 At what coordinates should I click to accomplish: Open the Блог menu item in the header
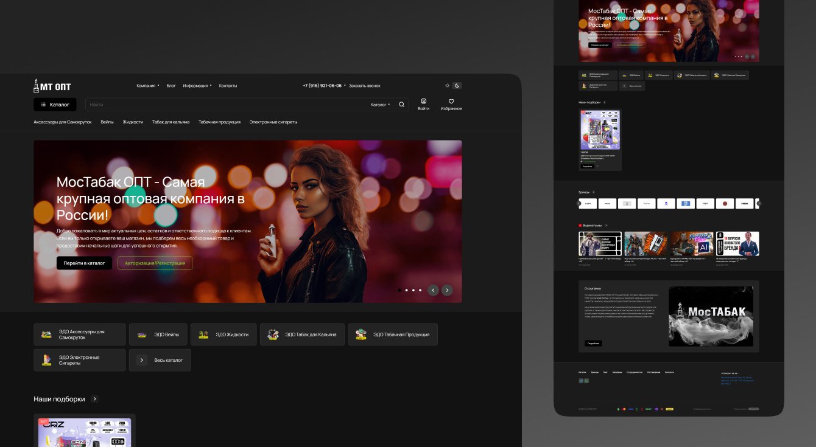171,86
